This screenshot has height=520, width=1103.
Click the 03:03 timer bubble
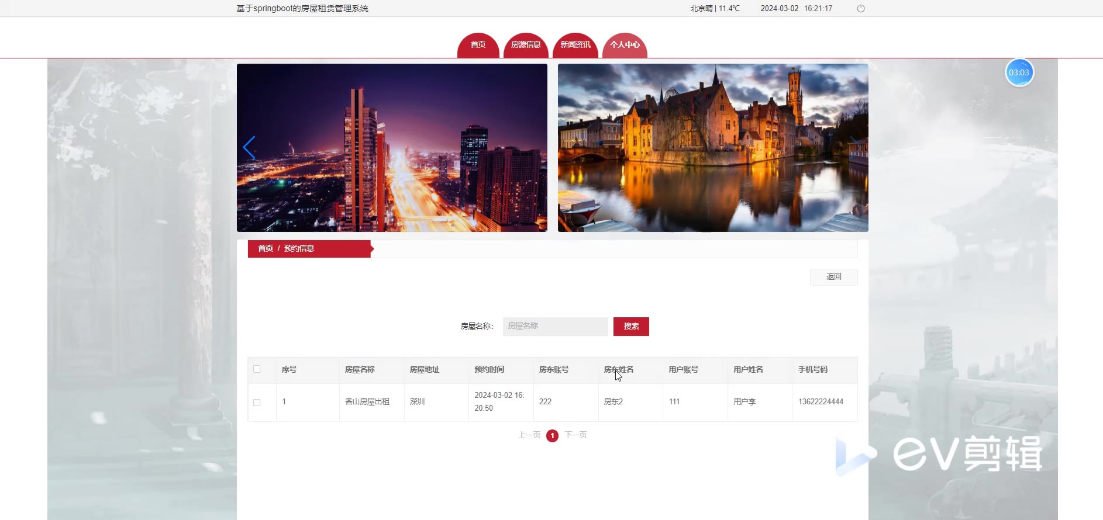(x=1019, y=72)
